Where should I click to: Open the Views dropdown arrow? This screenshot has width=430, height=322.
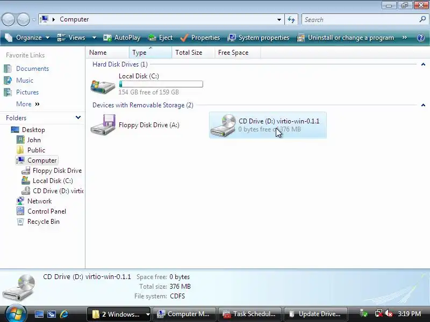click(x=94, y=38)
